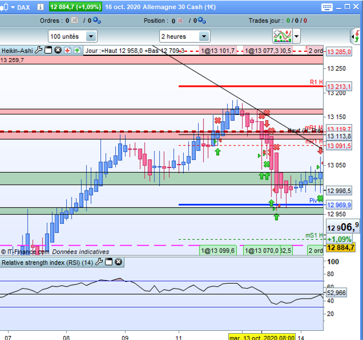
Task: Click the Position : 0 counter
Action: 159,21
